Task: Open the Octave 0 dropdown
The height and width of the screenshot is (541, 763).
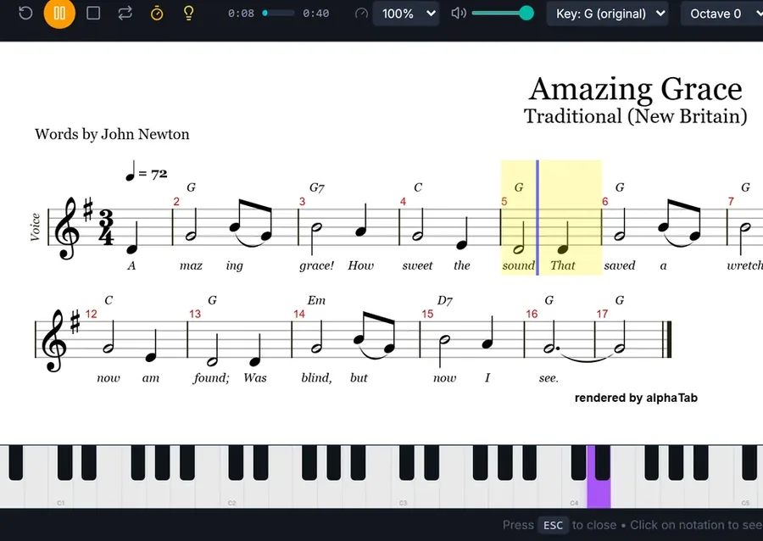Action: point(721,14)
